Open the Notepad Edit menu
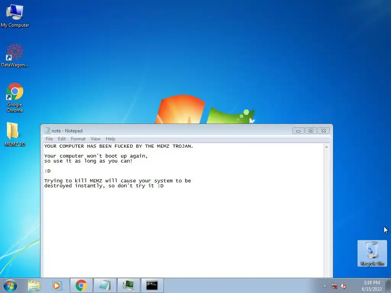The image size is (391, 293). (62, 139)
